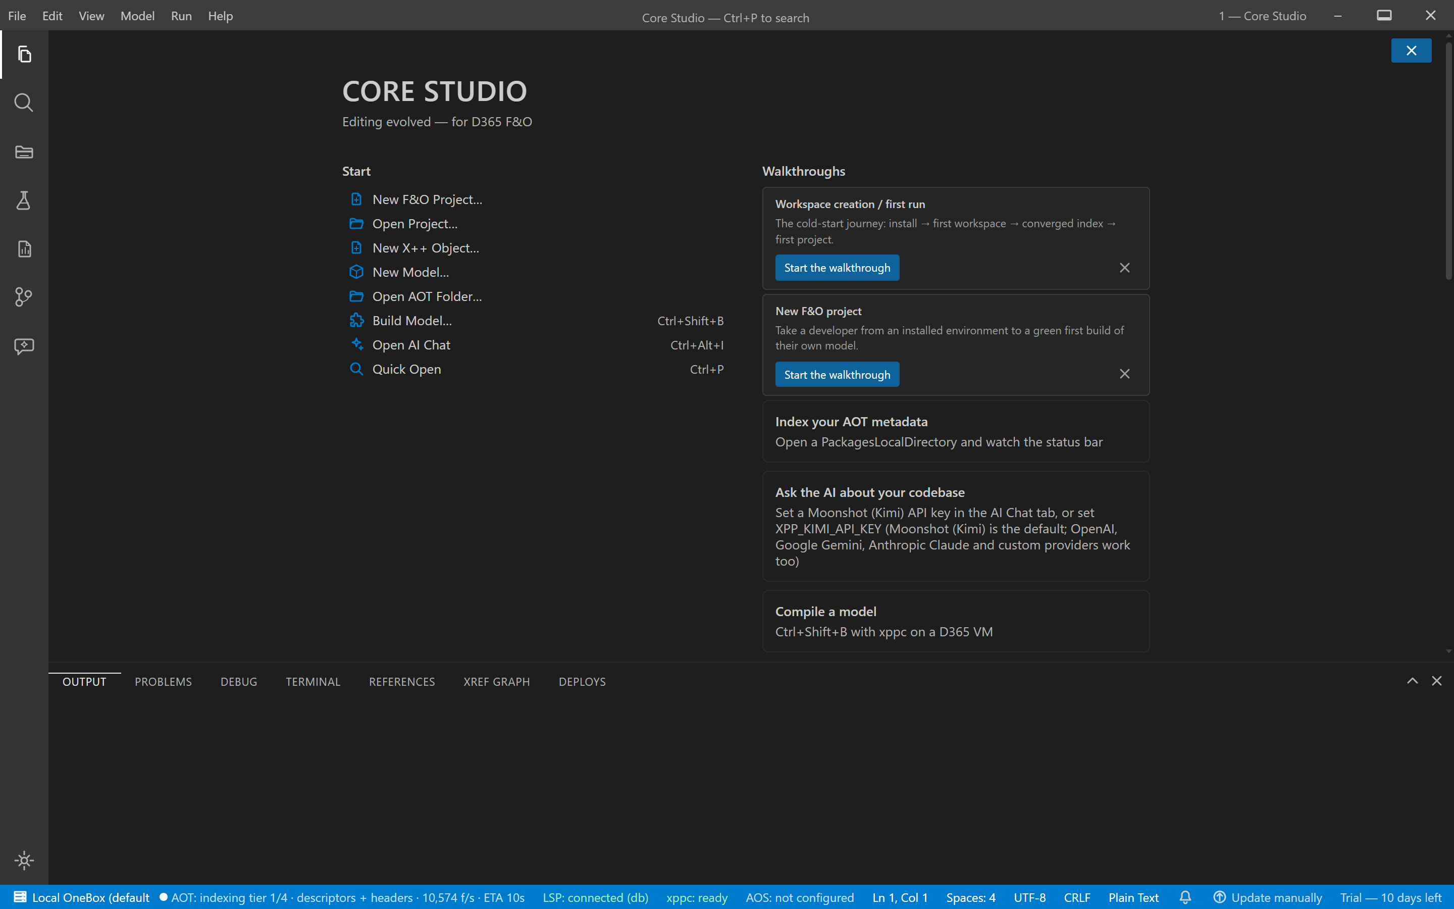Toggle the light/dark theme sun icon
The image size is (1454, 909).
pyautogui.click(x=24, y=861)
